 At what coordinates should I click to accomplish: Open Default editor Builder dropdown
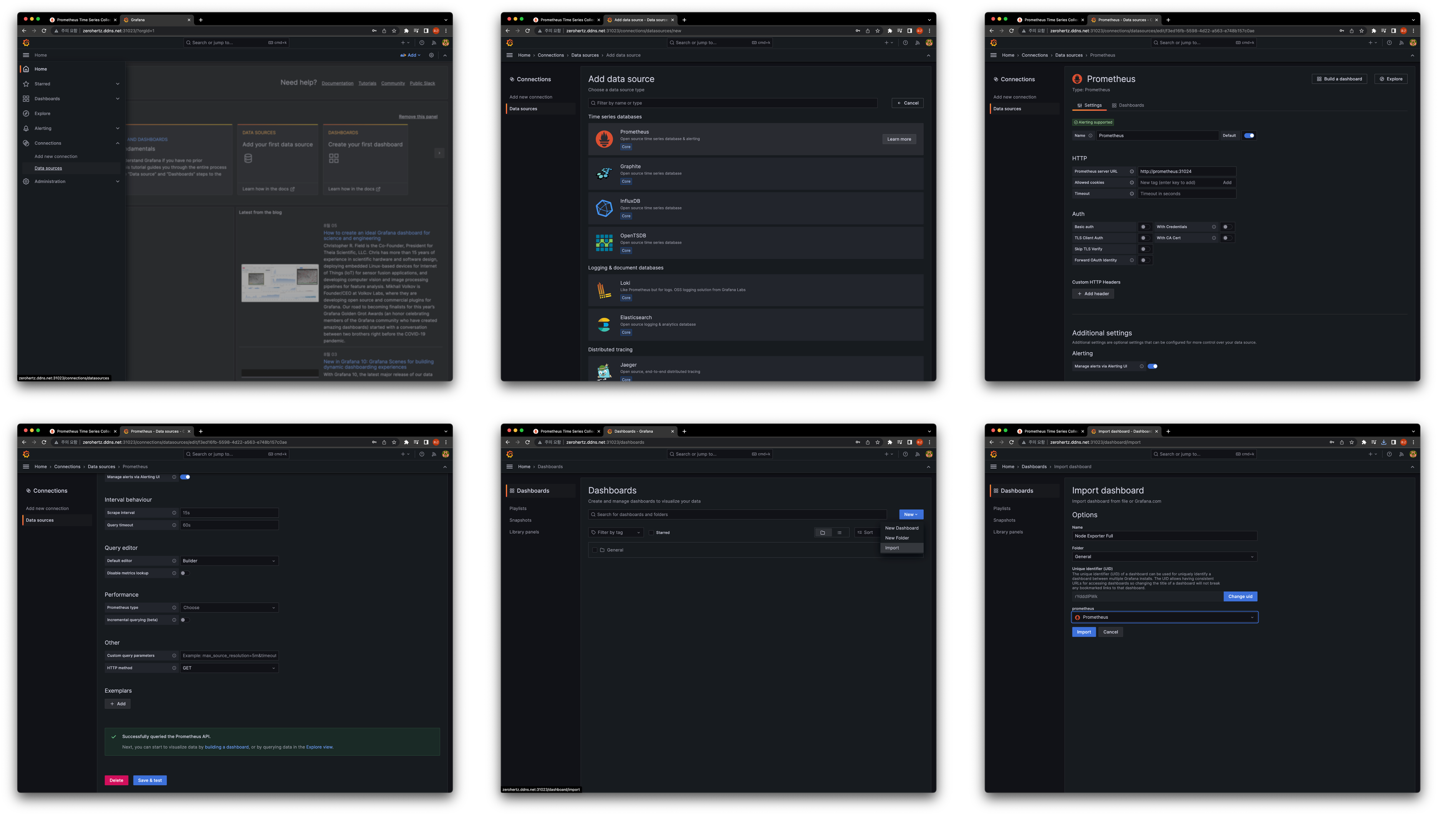(229, 561)
